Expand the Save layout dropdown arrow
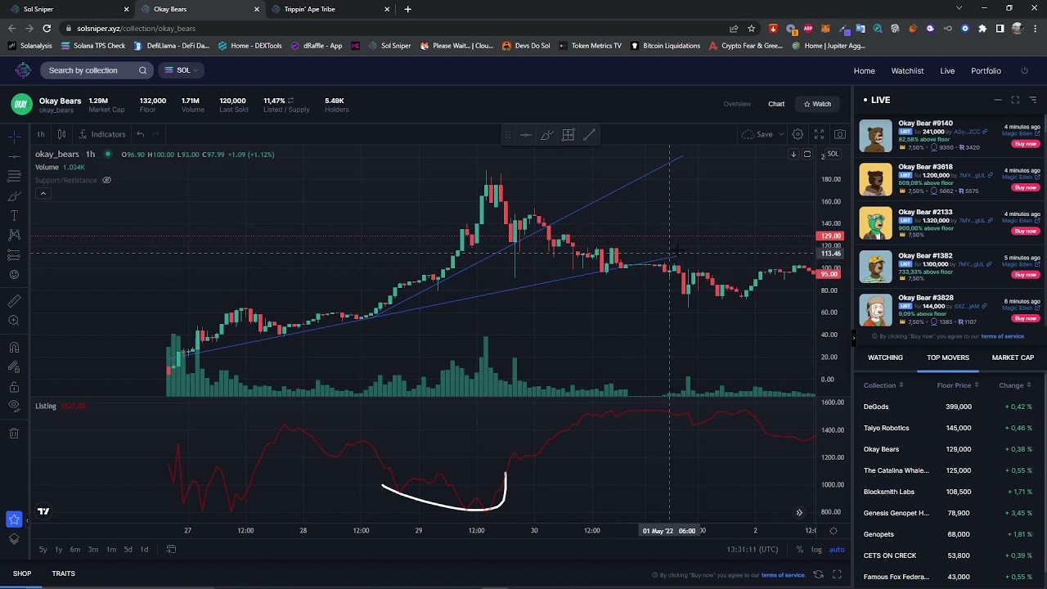The image size is (1047, 589). (782, 134)
